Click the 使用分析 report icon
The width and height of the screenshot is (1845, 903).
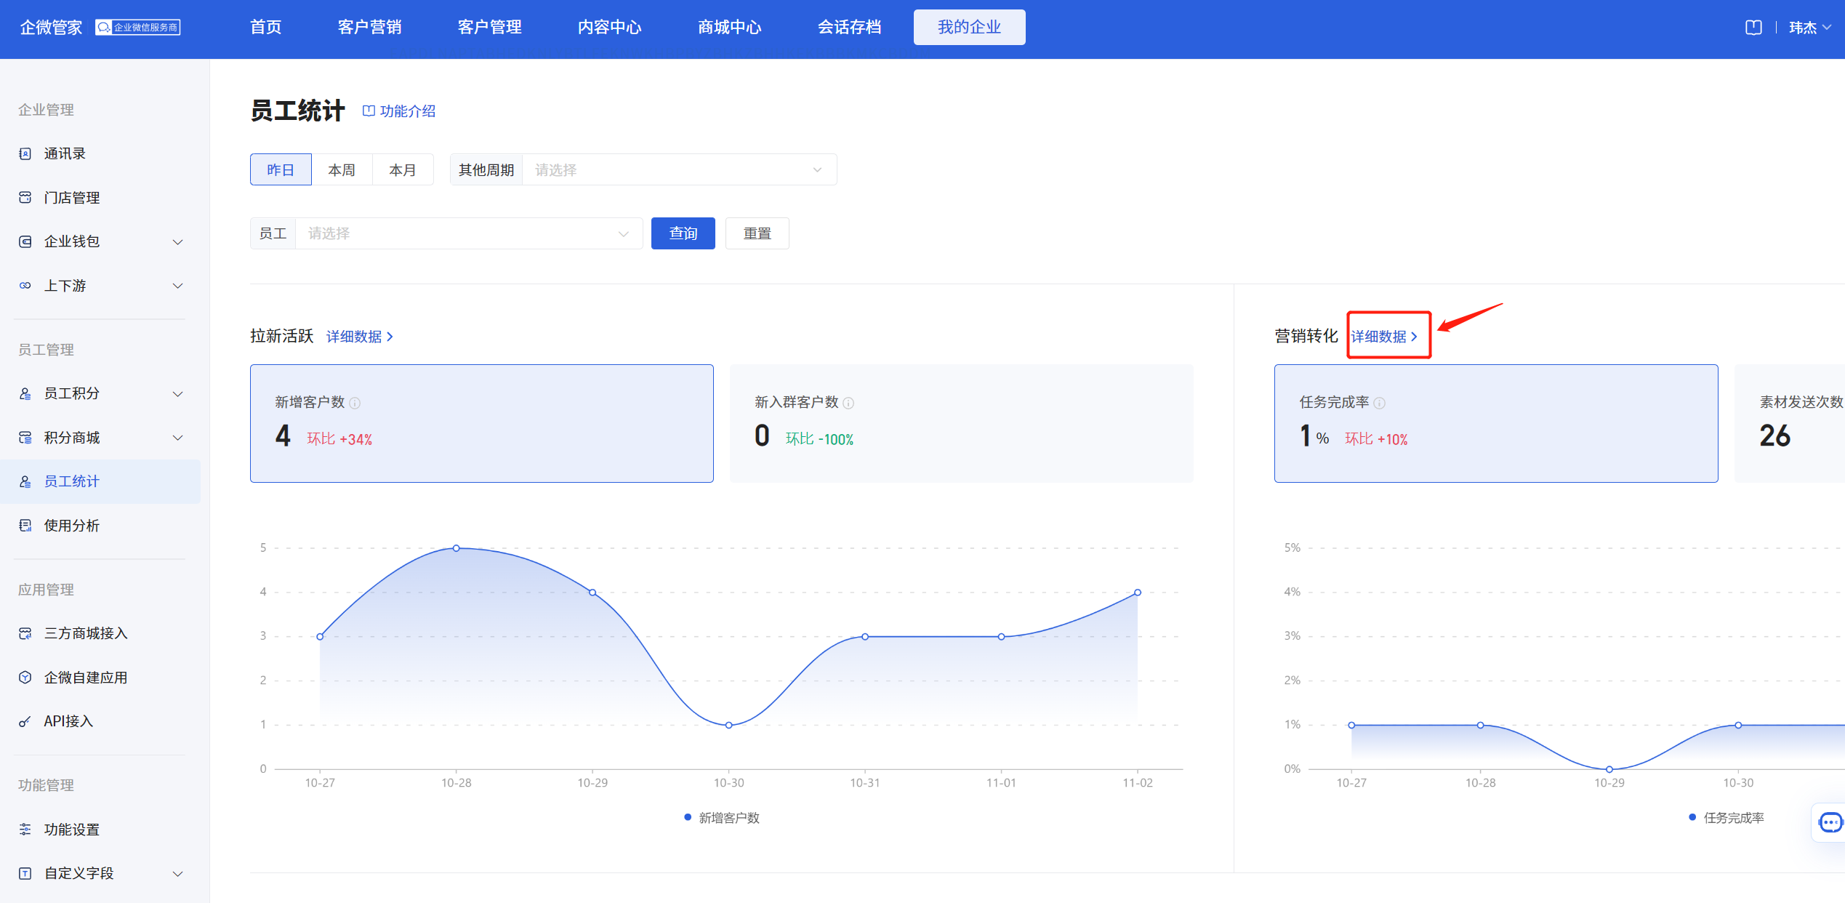point(25,526)
